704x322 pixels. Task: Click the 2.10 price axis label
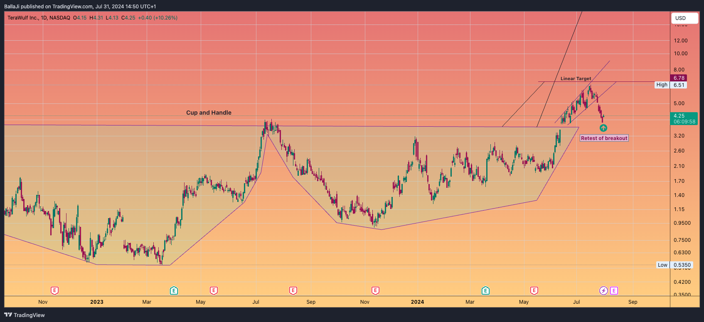click(679, 166)
